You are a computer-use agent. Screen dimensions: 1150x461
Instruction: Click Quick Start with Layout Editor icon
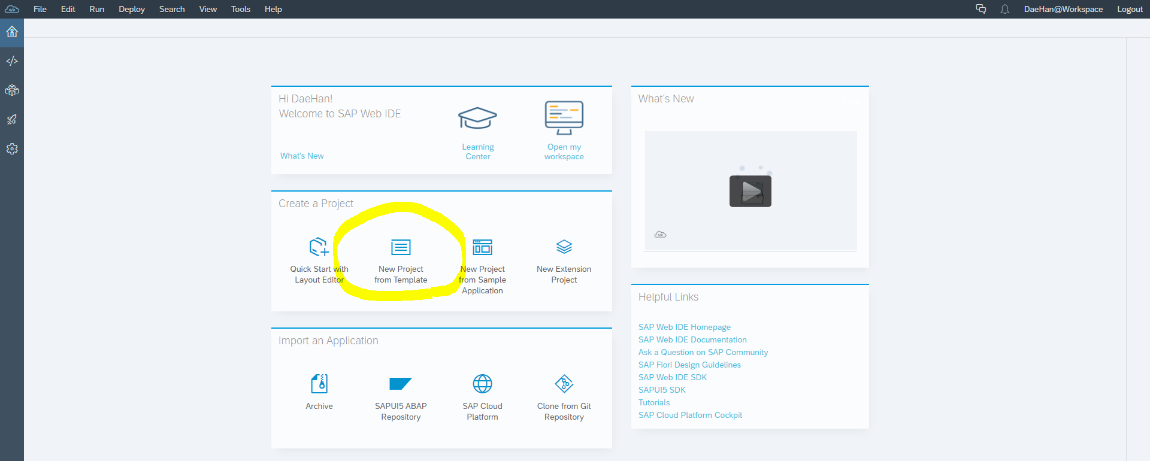pyautogui.click(x=319, y=247)
